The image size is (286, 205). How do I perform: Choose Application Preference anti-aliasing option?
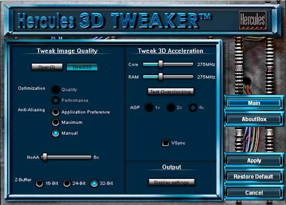[56, 112]
